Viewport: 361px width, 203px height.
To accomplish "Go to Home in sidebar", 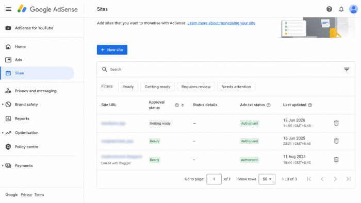I will [20, 47].
